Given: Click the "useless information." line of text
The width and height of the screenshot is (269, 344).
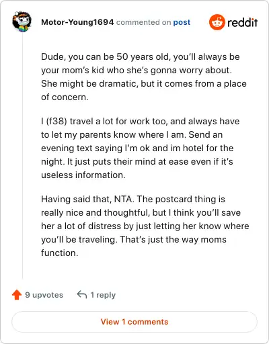Looking at the screenshot, I should tap(83, 175).
